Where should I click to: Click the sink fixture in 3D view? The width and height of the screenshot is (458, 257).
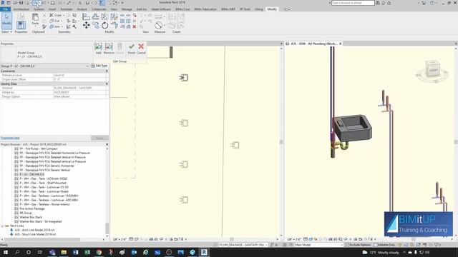pyautogui.click(x=352, y=128)
